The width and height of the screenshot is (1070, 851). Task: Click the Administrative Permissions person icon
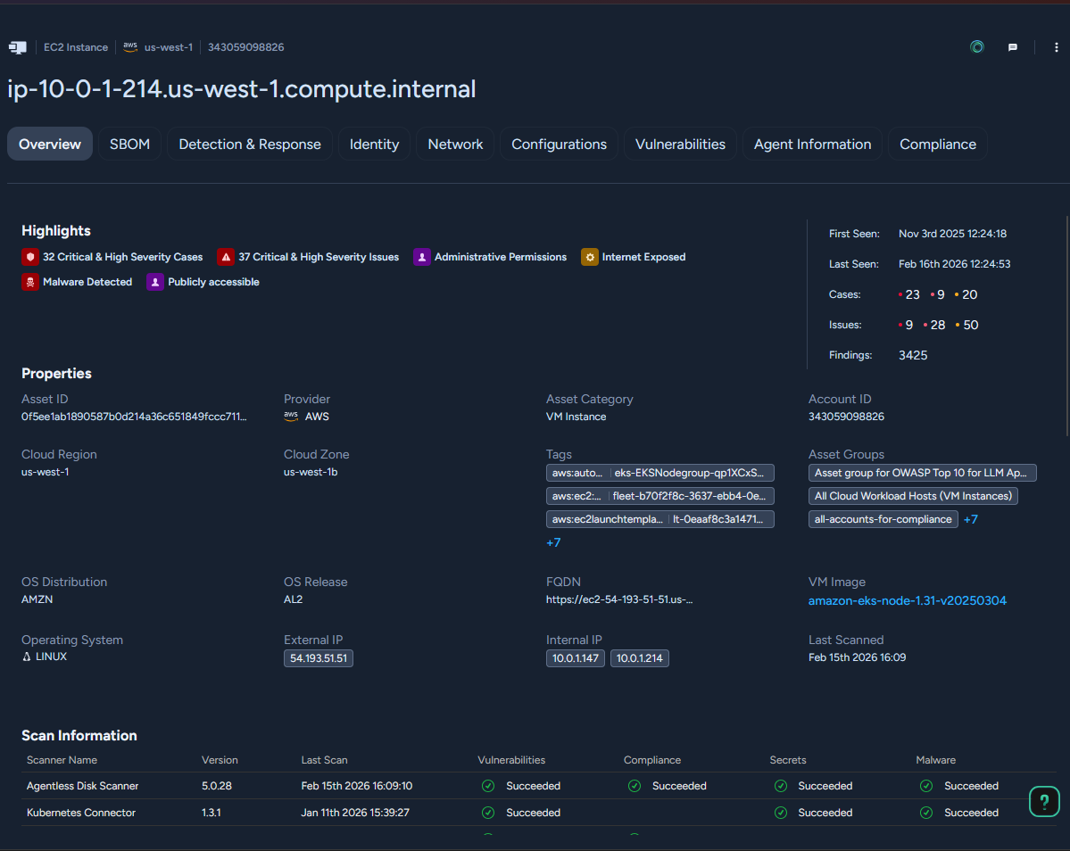[x=422, y=257]
